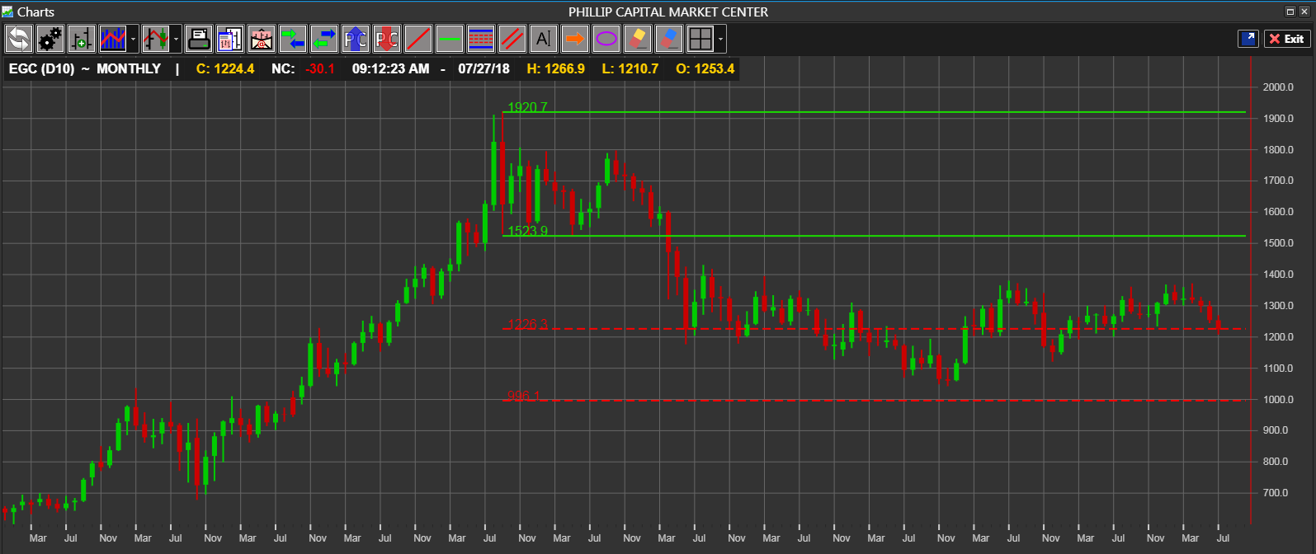
Task: Select the red parallel channel lines tool
Action: pyautogui.click(x=512, y=39)
